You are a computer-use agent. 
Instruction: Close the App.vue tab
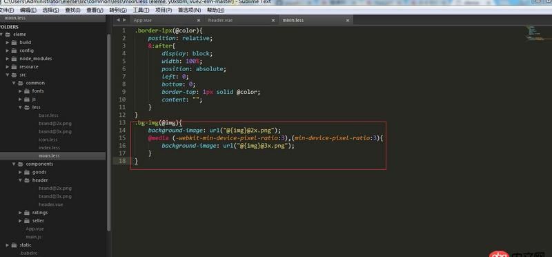click(x=199, y=21)
